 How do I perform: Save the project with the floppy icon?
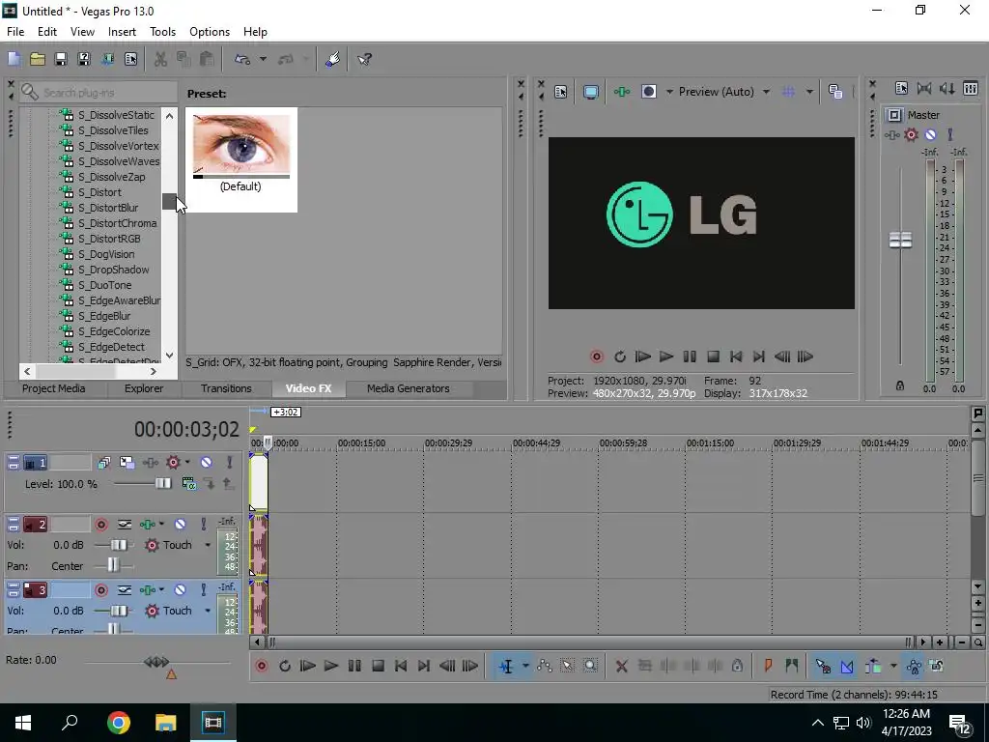(x=61, y=59)
